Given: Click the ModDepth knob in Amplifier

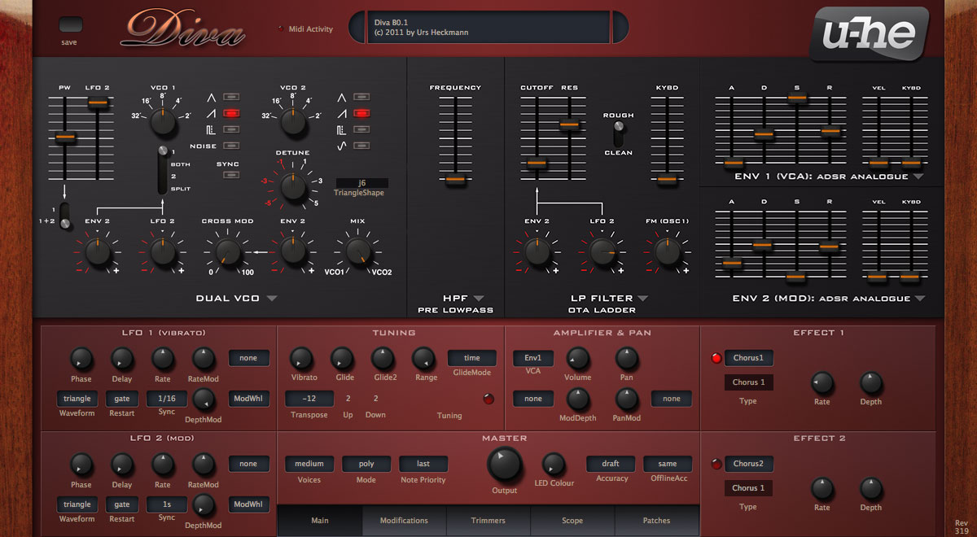Looking at the screenshot, I should pos(577,399).
